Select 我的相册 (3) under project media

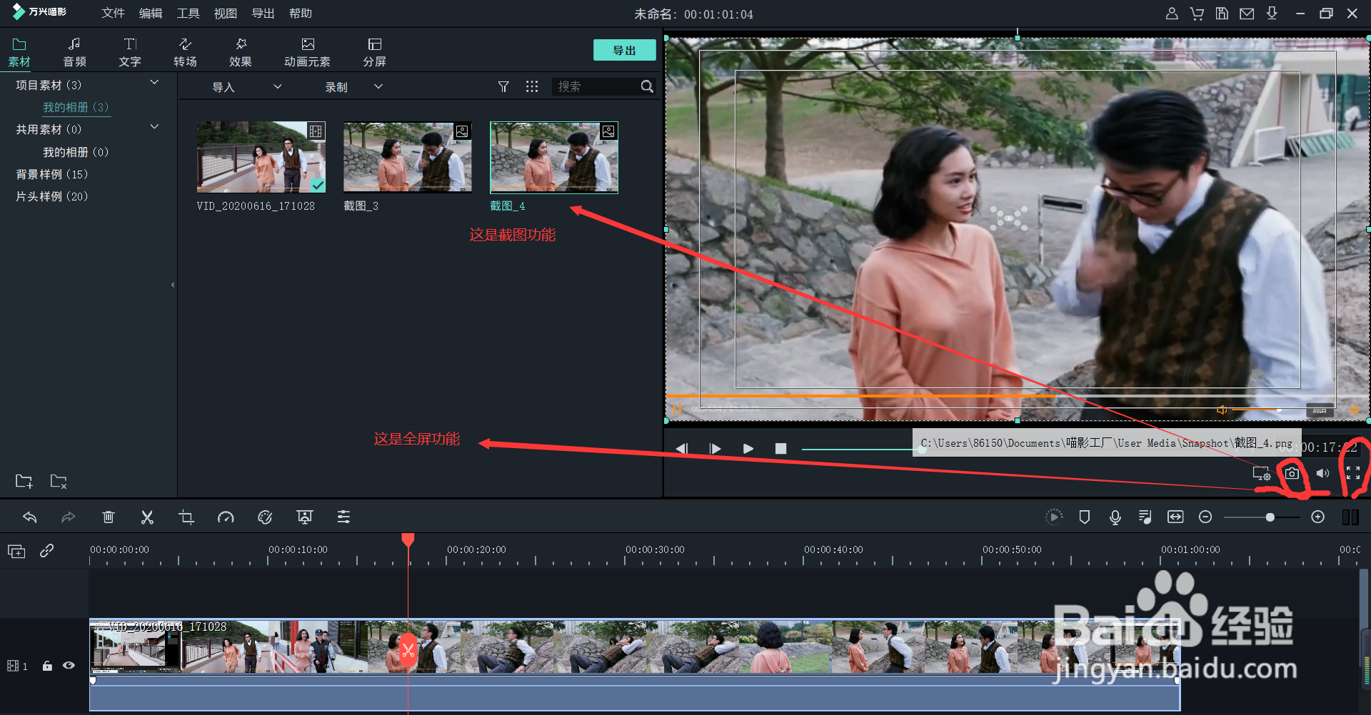[x=76, y=107]
